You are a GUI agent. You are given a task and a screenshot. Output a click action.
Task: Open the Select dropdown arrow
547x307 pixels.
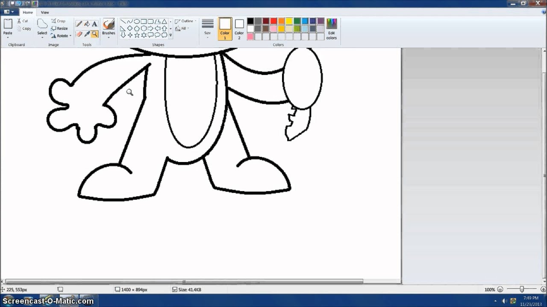coord(42,37)
